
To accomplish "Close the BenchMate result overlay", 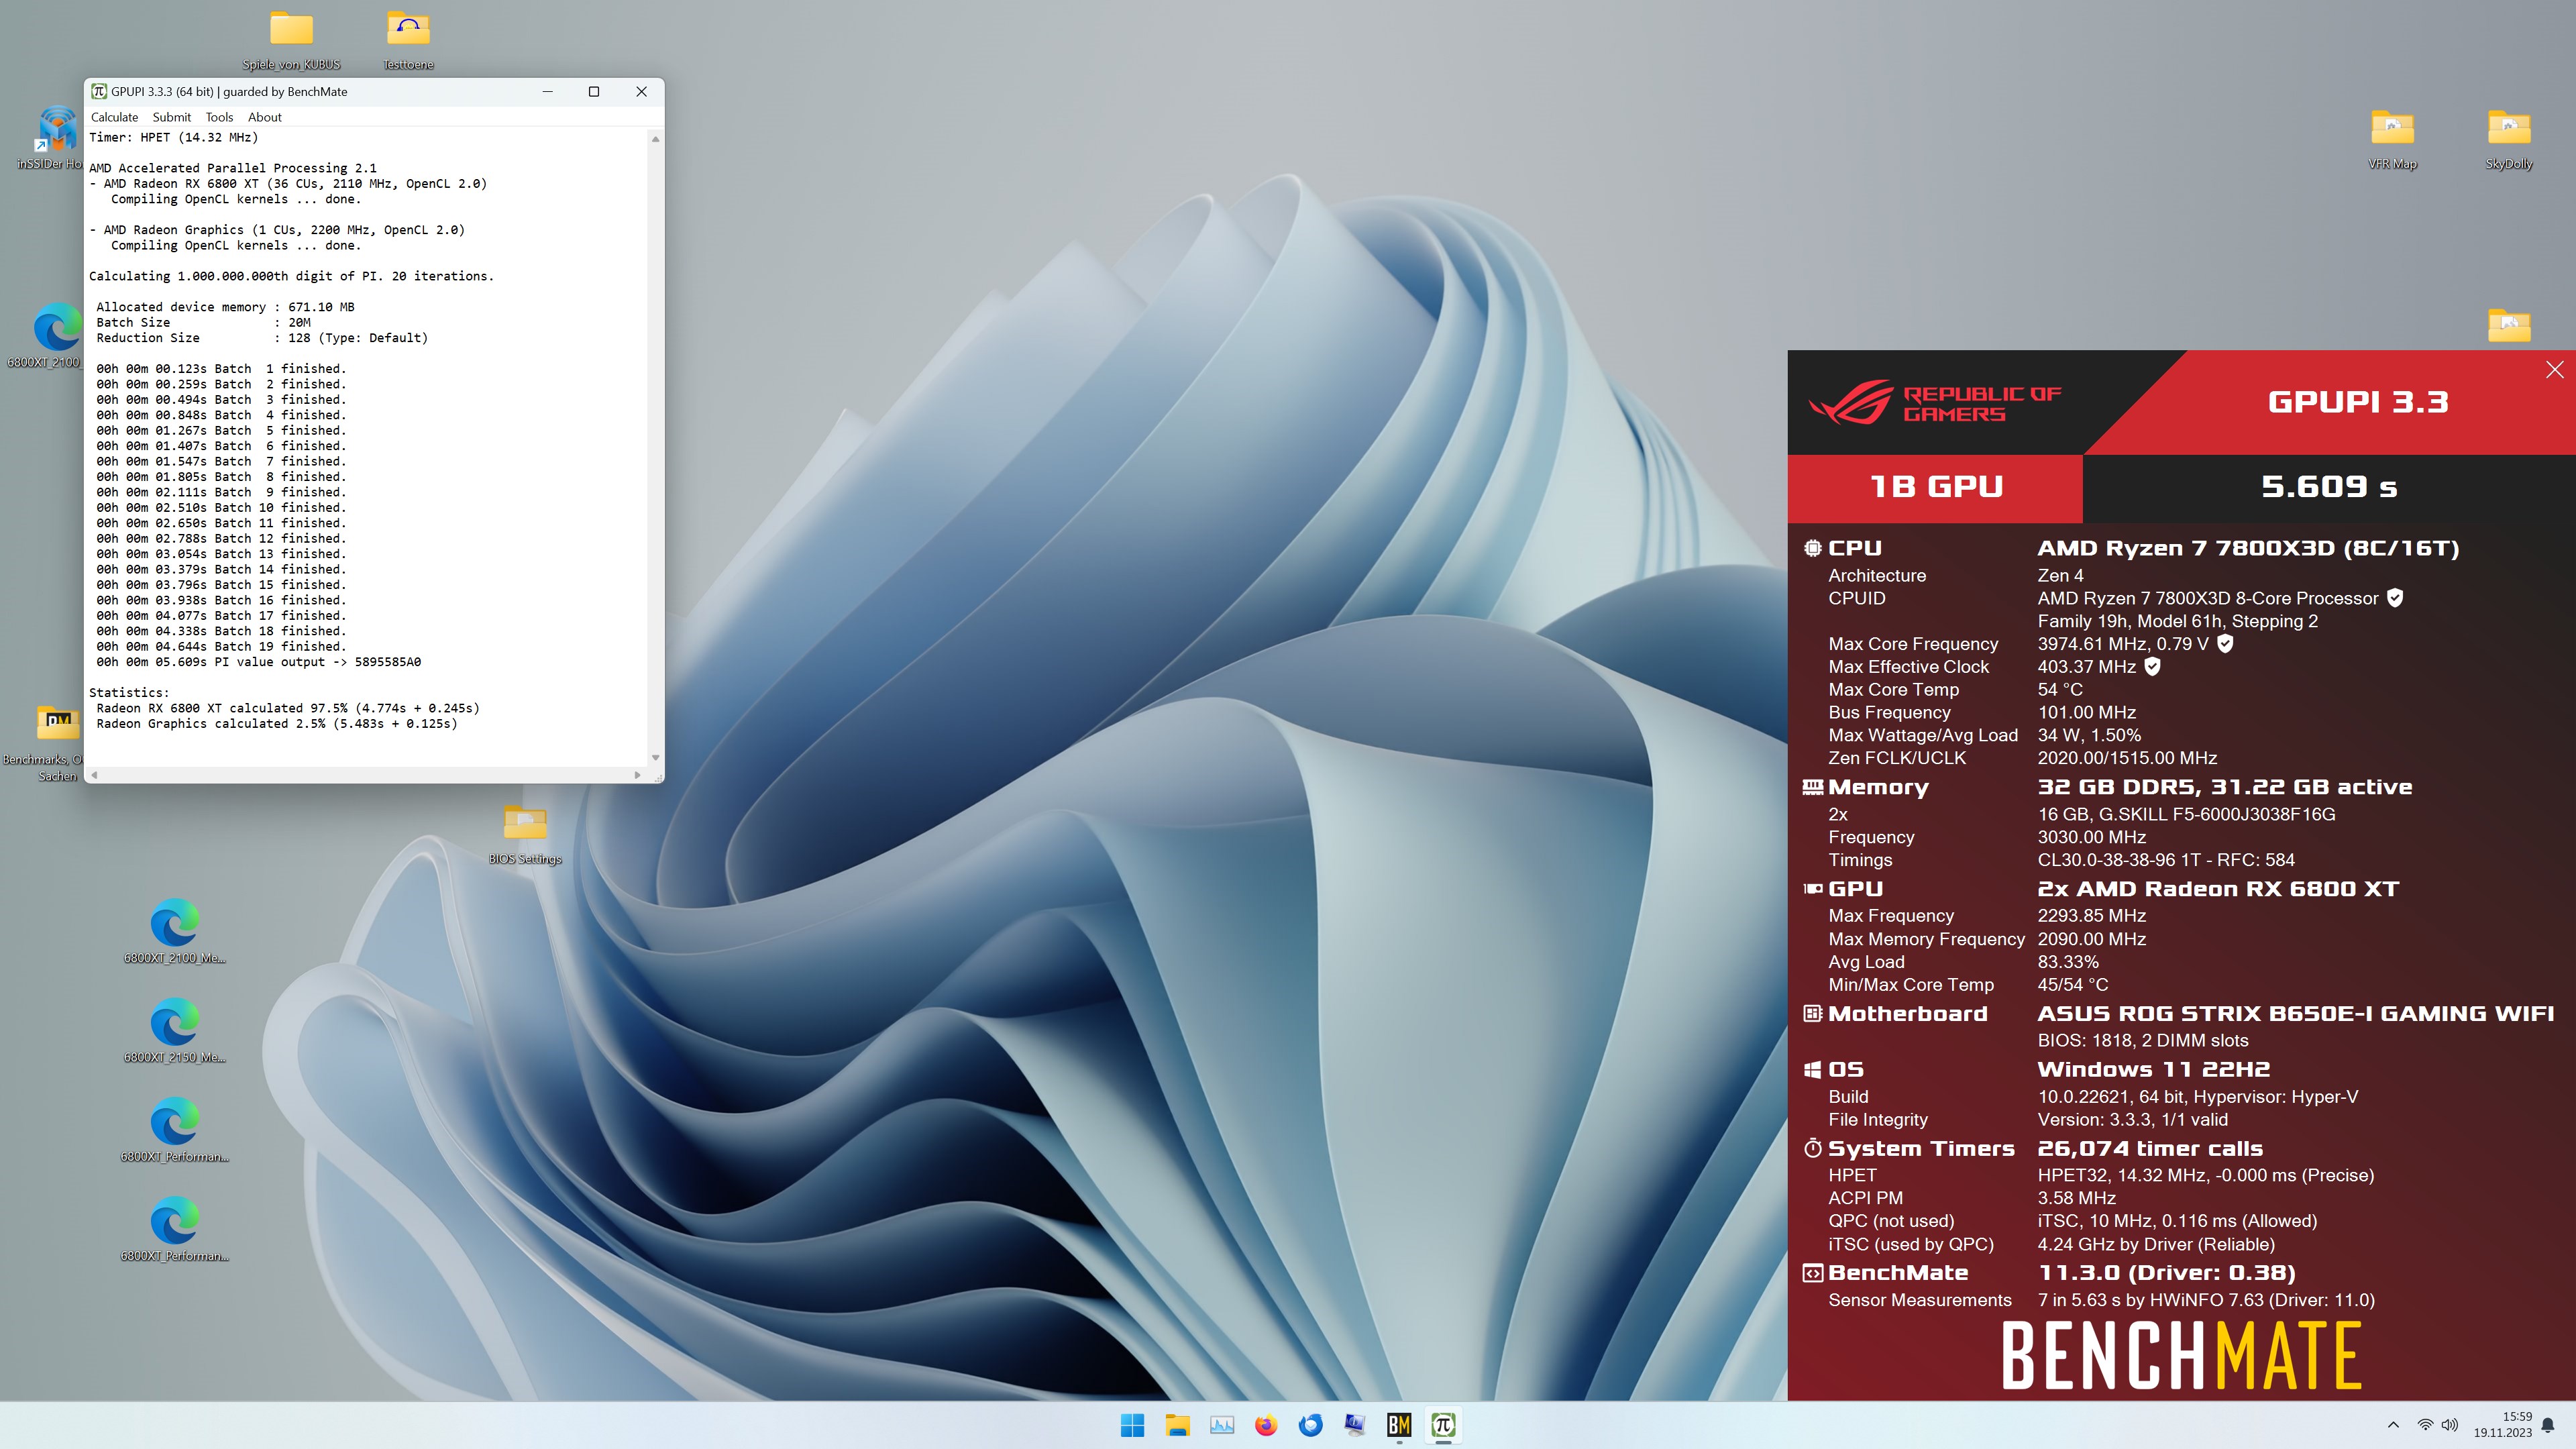I will pos(2554,369).
